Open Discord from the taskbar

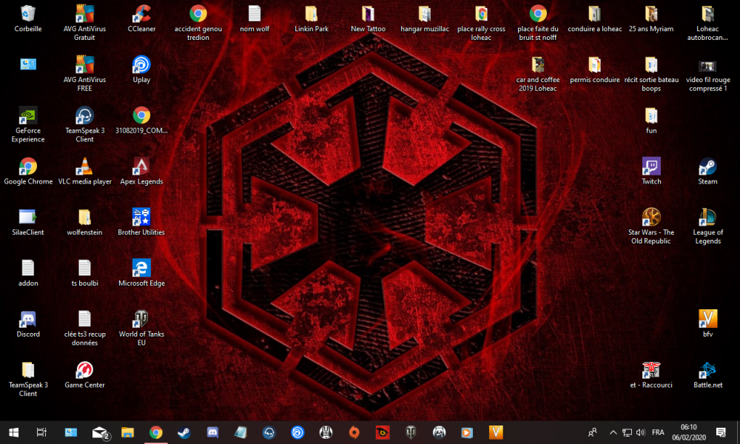click(212, 432)
